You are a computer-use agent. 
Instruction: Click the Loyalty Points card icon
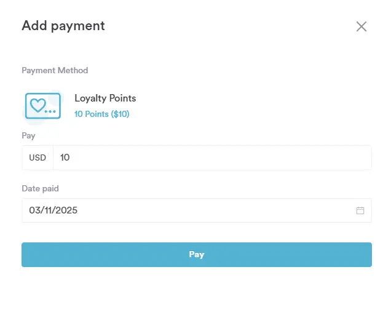(x=43, y=106)
